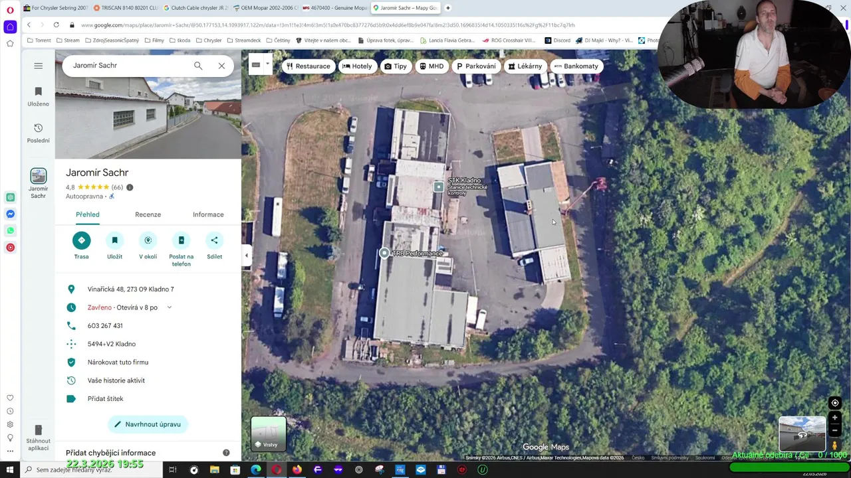
Task: Switch to the TRISCAN 8140 80201 browser tab
Action: [x=126, y=8]
